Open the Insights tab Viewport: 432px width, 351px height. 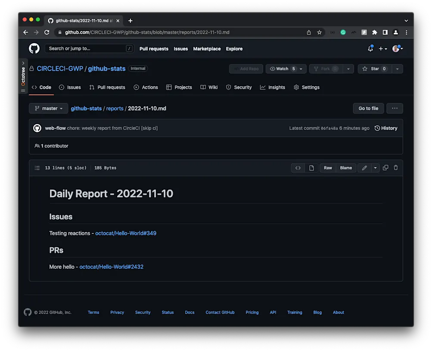pyautogui.click(x=273, y=87)
